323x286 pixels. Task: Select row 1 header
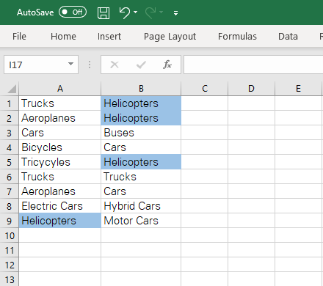click(10, 103)
